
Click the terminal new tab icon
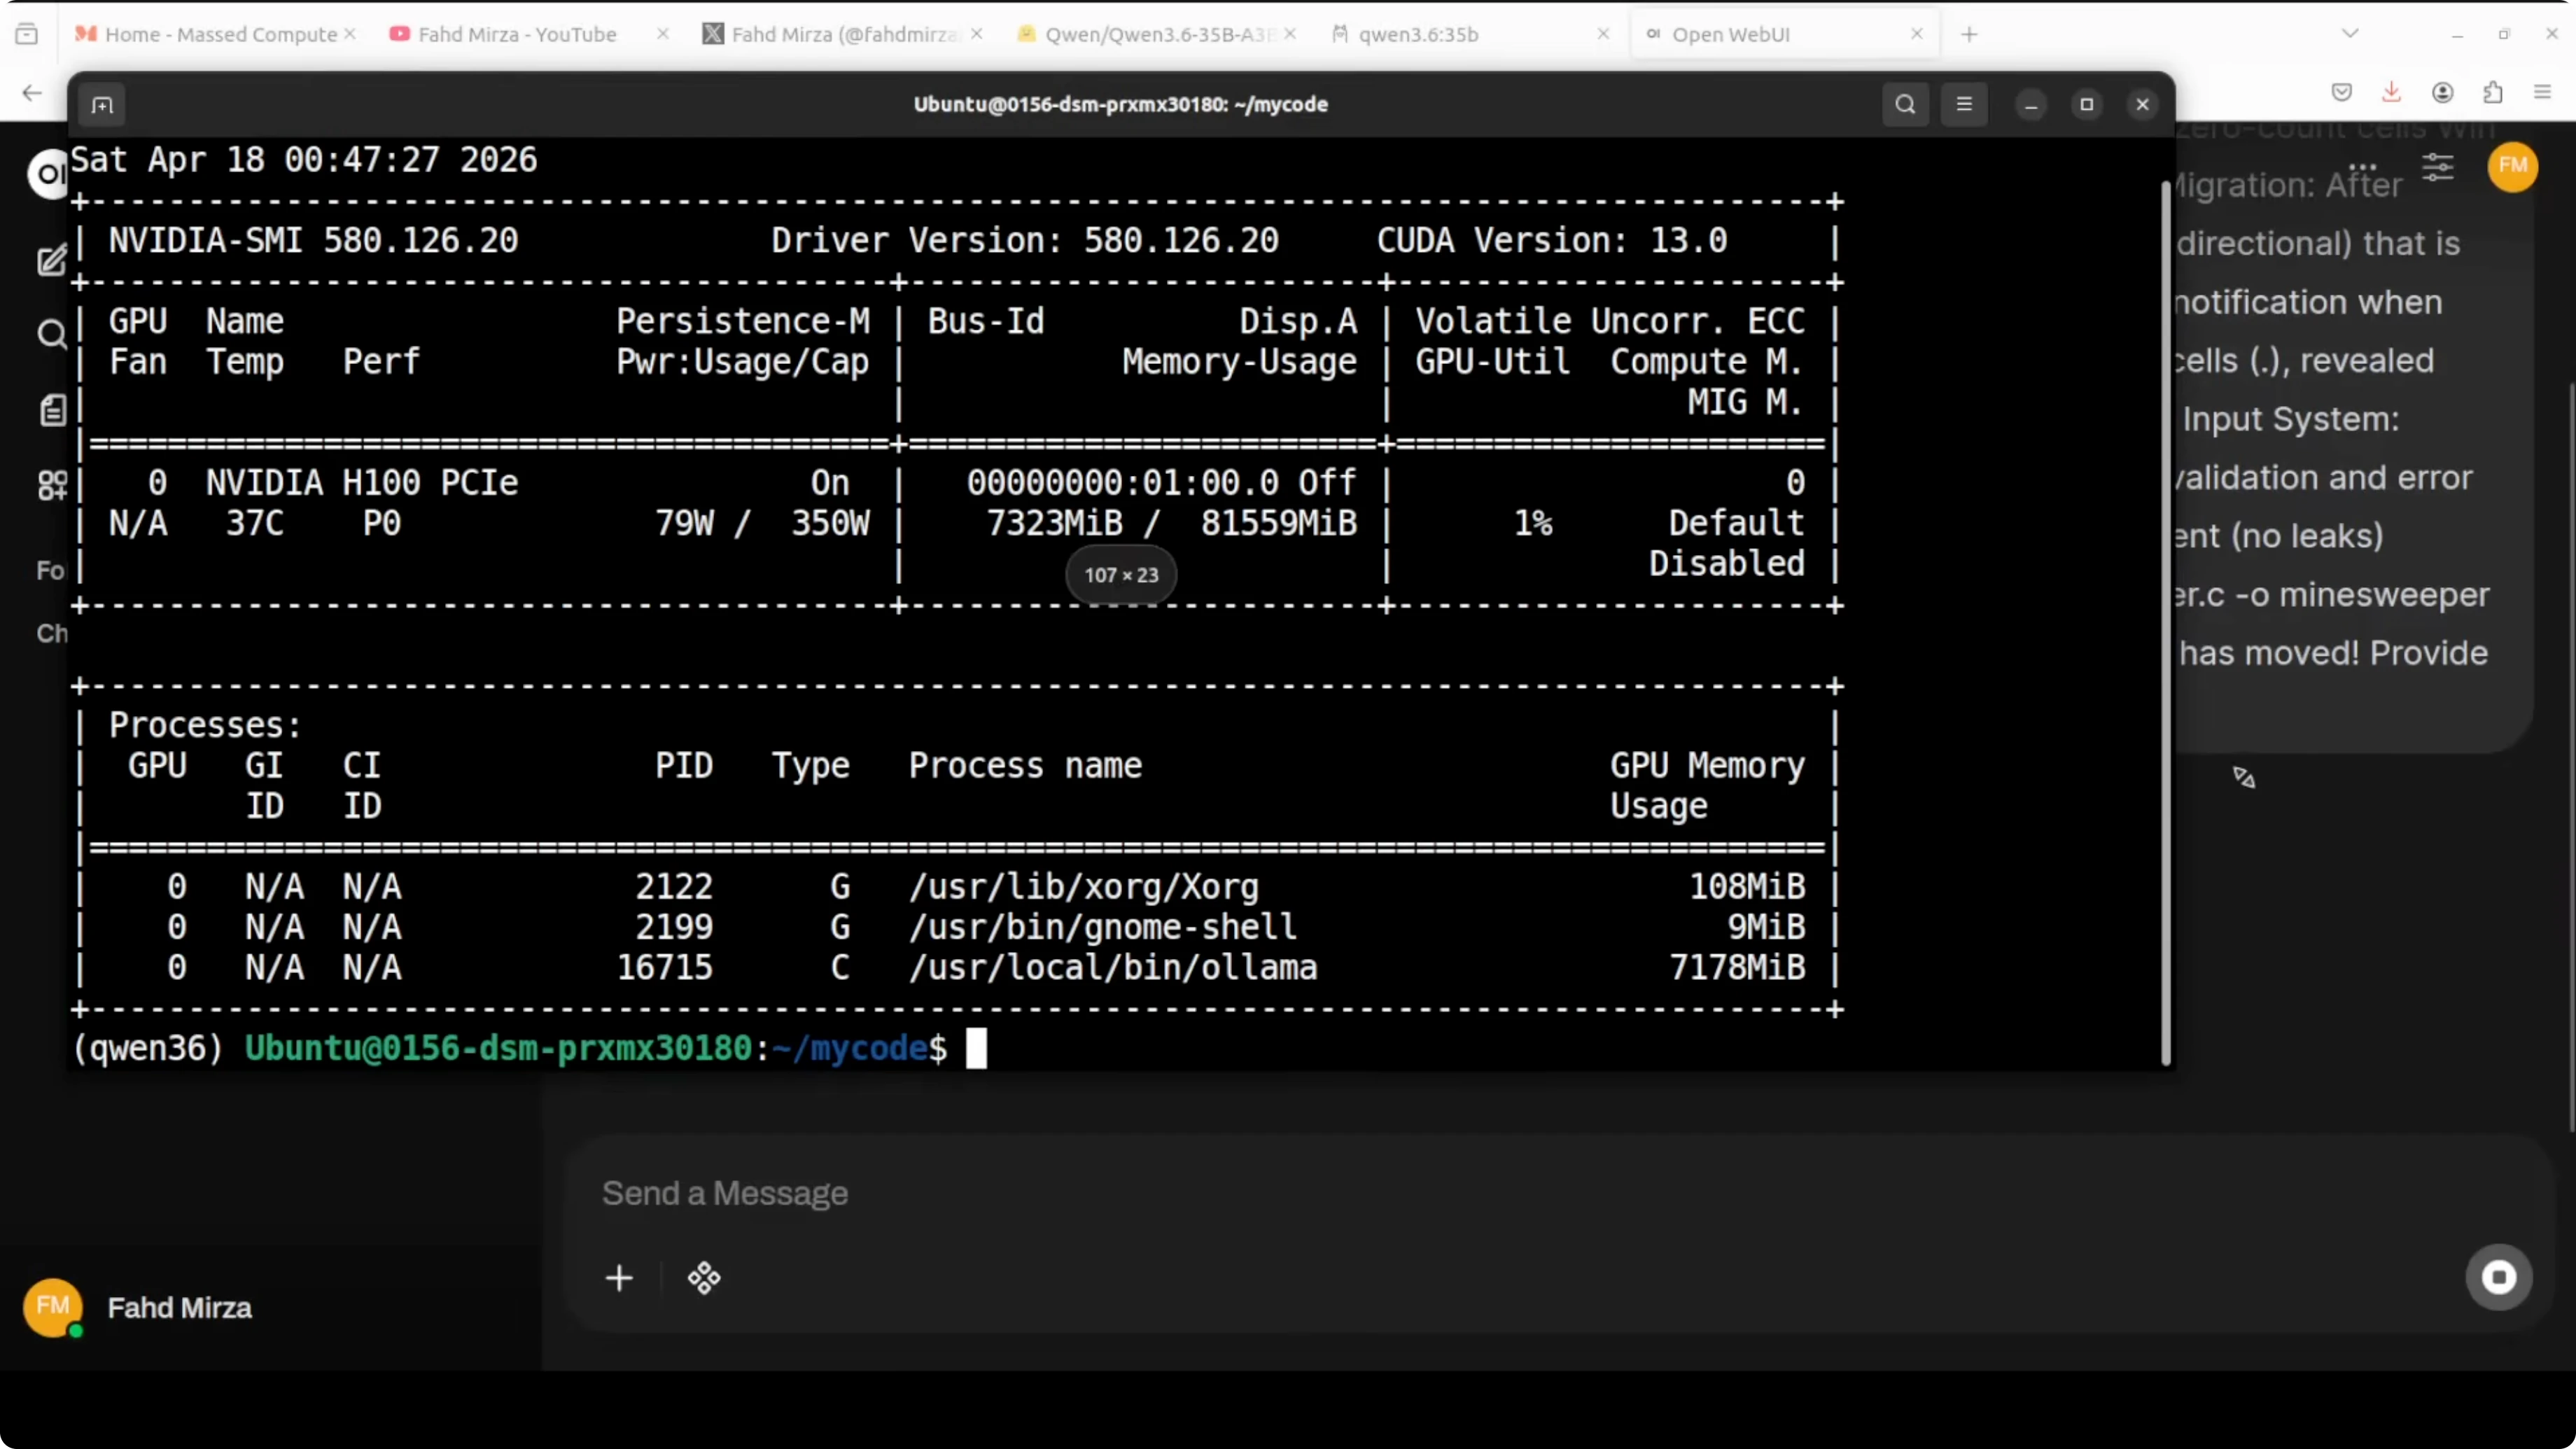(102, 105)
